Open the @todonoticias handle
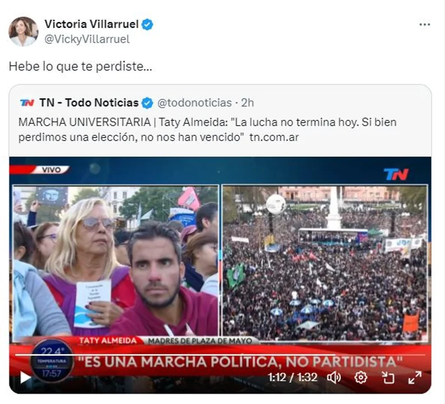The width and height of the screenshot is (445, 404). point(194,103)
